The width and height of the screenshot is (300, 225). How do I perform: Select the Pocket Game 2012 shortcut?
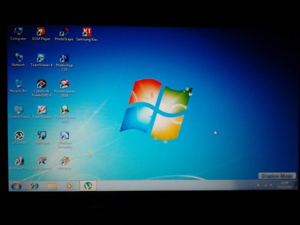pos(64,114)
